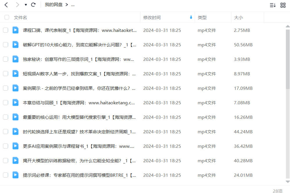
Task: Check the box for 案例展示 file
Action: (x=6, y=88)
